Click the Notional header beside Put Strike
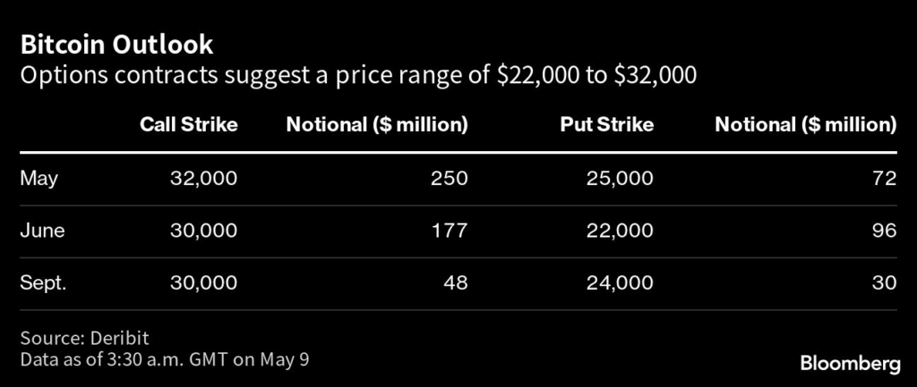 click(805, 124)
